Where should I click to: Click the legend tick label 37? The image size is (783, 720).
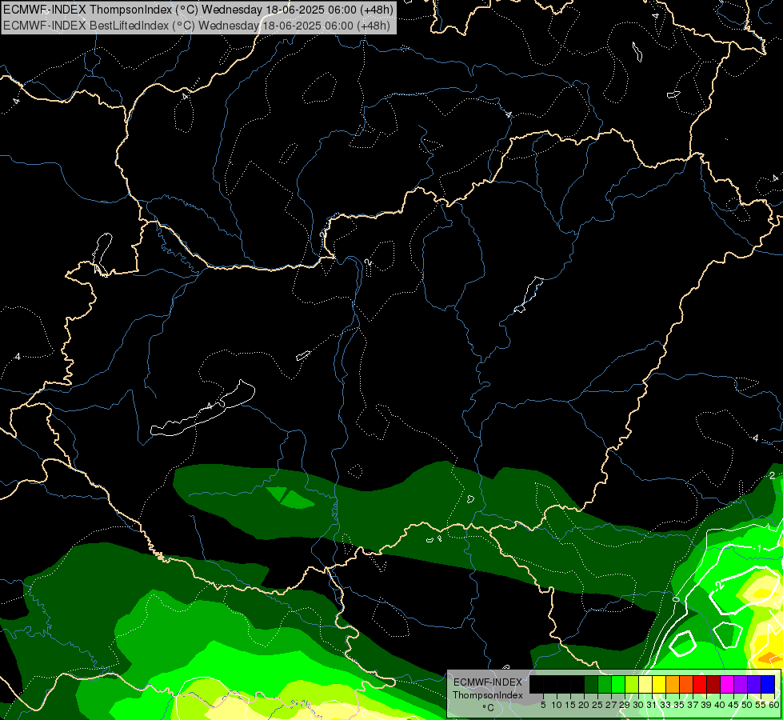point(693,705)
